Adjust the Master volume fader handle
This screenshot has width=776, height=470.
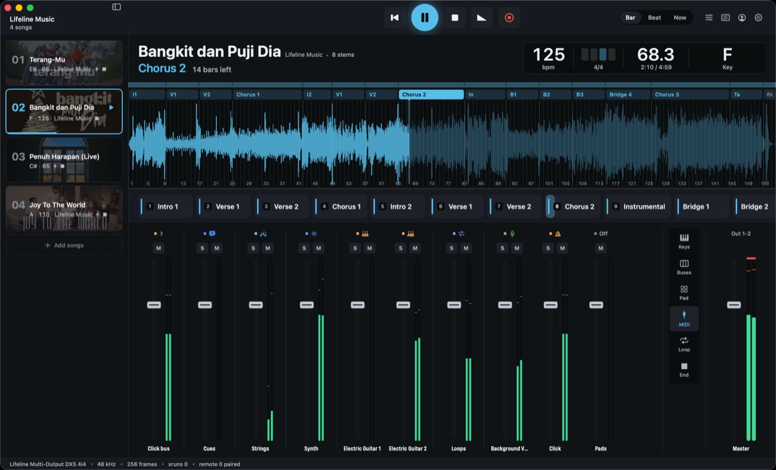tap(734, 304)
